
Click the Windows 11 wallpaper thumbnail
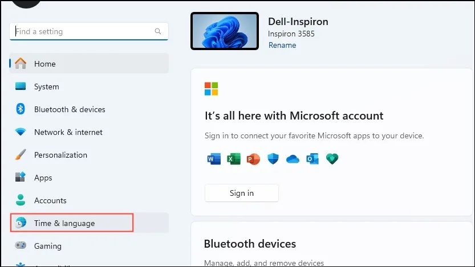225,31
